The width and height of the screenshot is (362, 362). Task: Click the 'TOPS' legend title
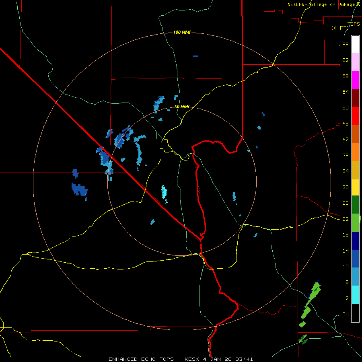click(354, 24)
